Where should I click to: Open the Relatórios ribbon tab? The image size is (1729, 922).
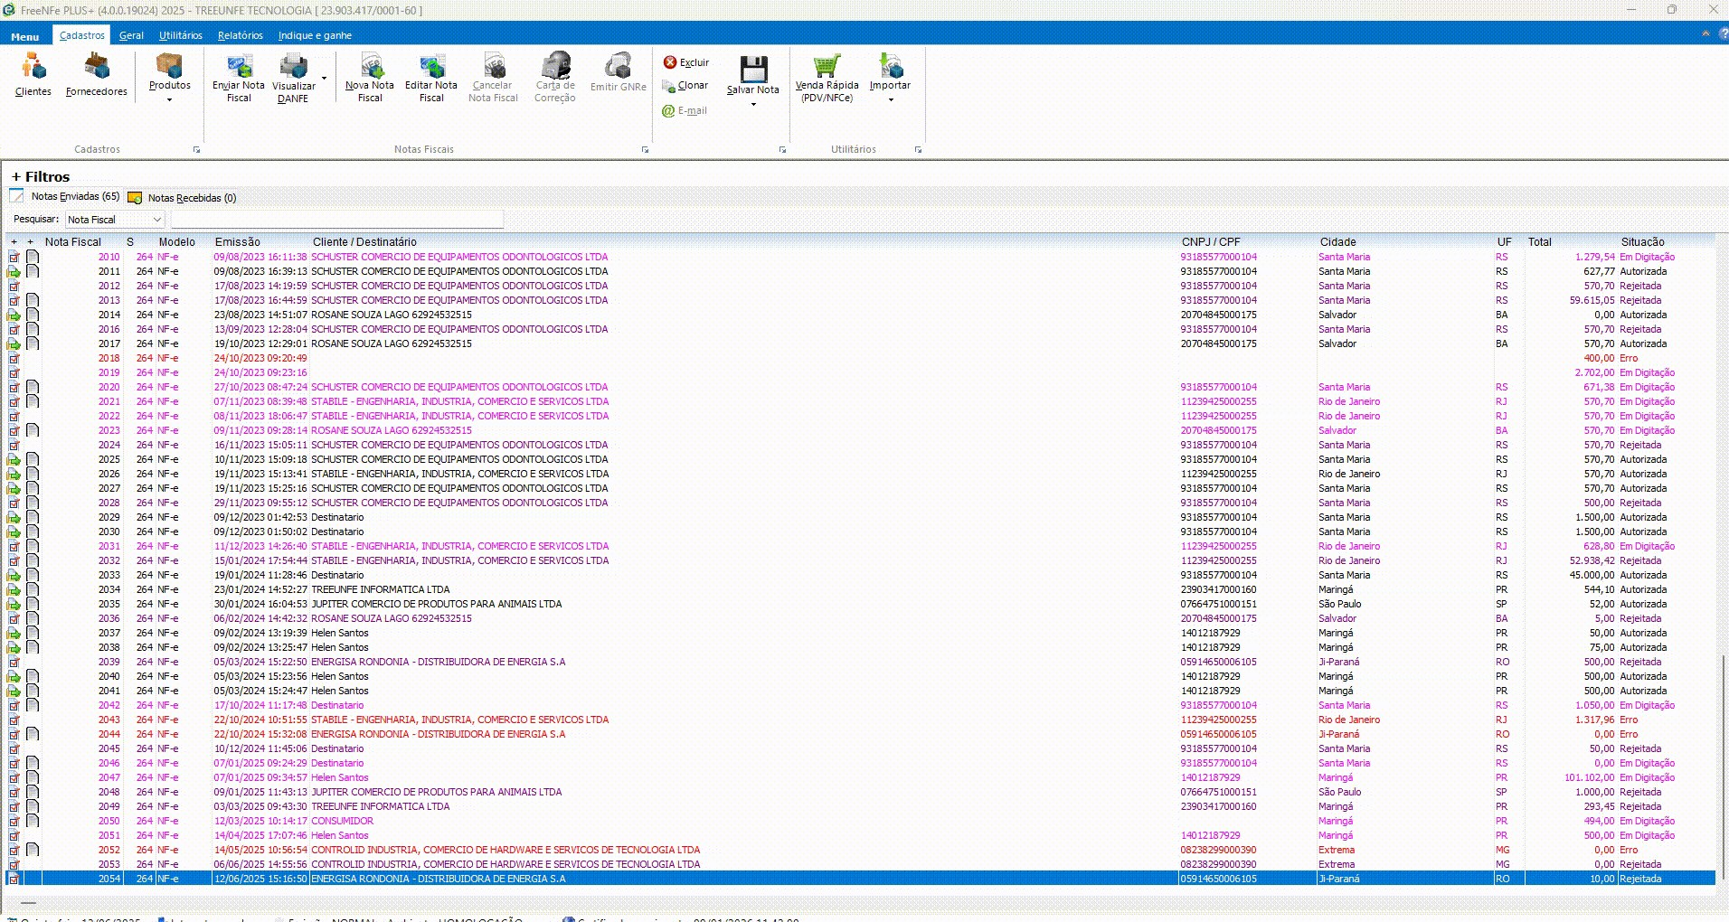[240, 35]
